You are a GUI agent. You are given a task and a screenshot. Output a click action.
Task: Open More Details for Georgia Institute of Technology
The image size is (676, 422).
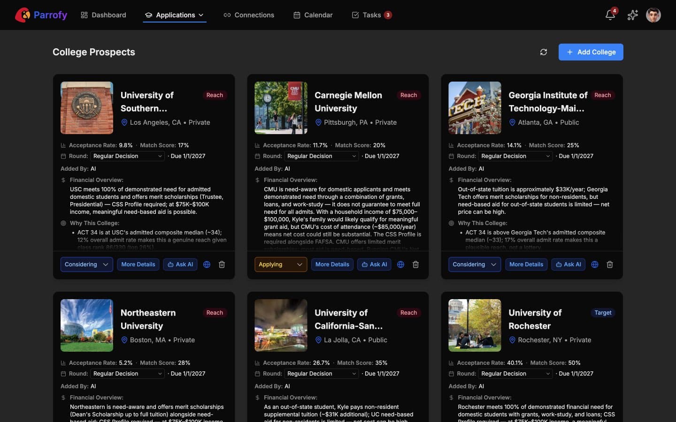[x=526, y=264]
